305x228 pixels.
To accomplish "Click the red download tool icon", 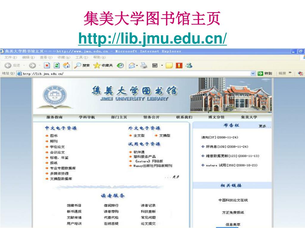I will click(179, 66).
